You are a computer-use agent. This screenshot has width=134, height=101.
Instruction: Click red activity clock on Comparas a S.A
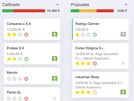point(26,35)
